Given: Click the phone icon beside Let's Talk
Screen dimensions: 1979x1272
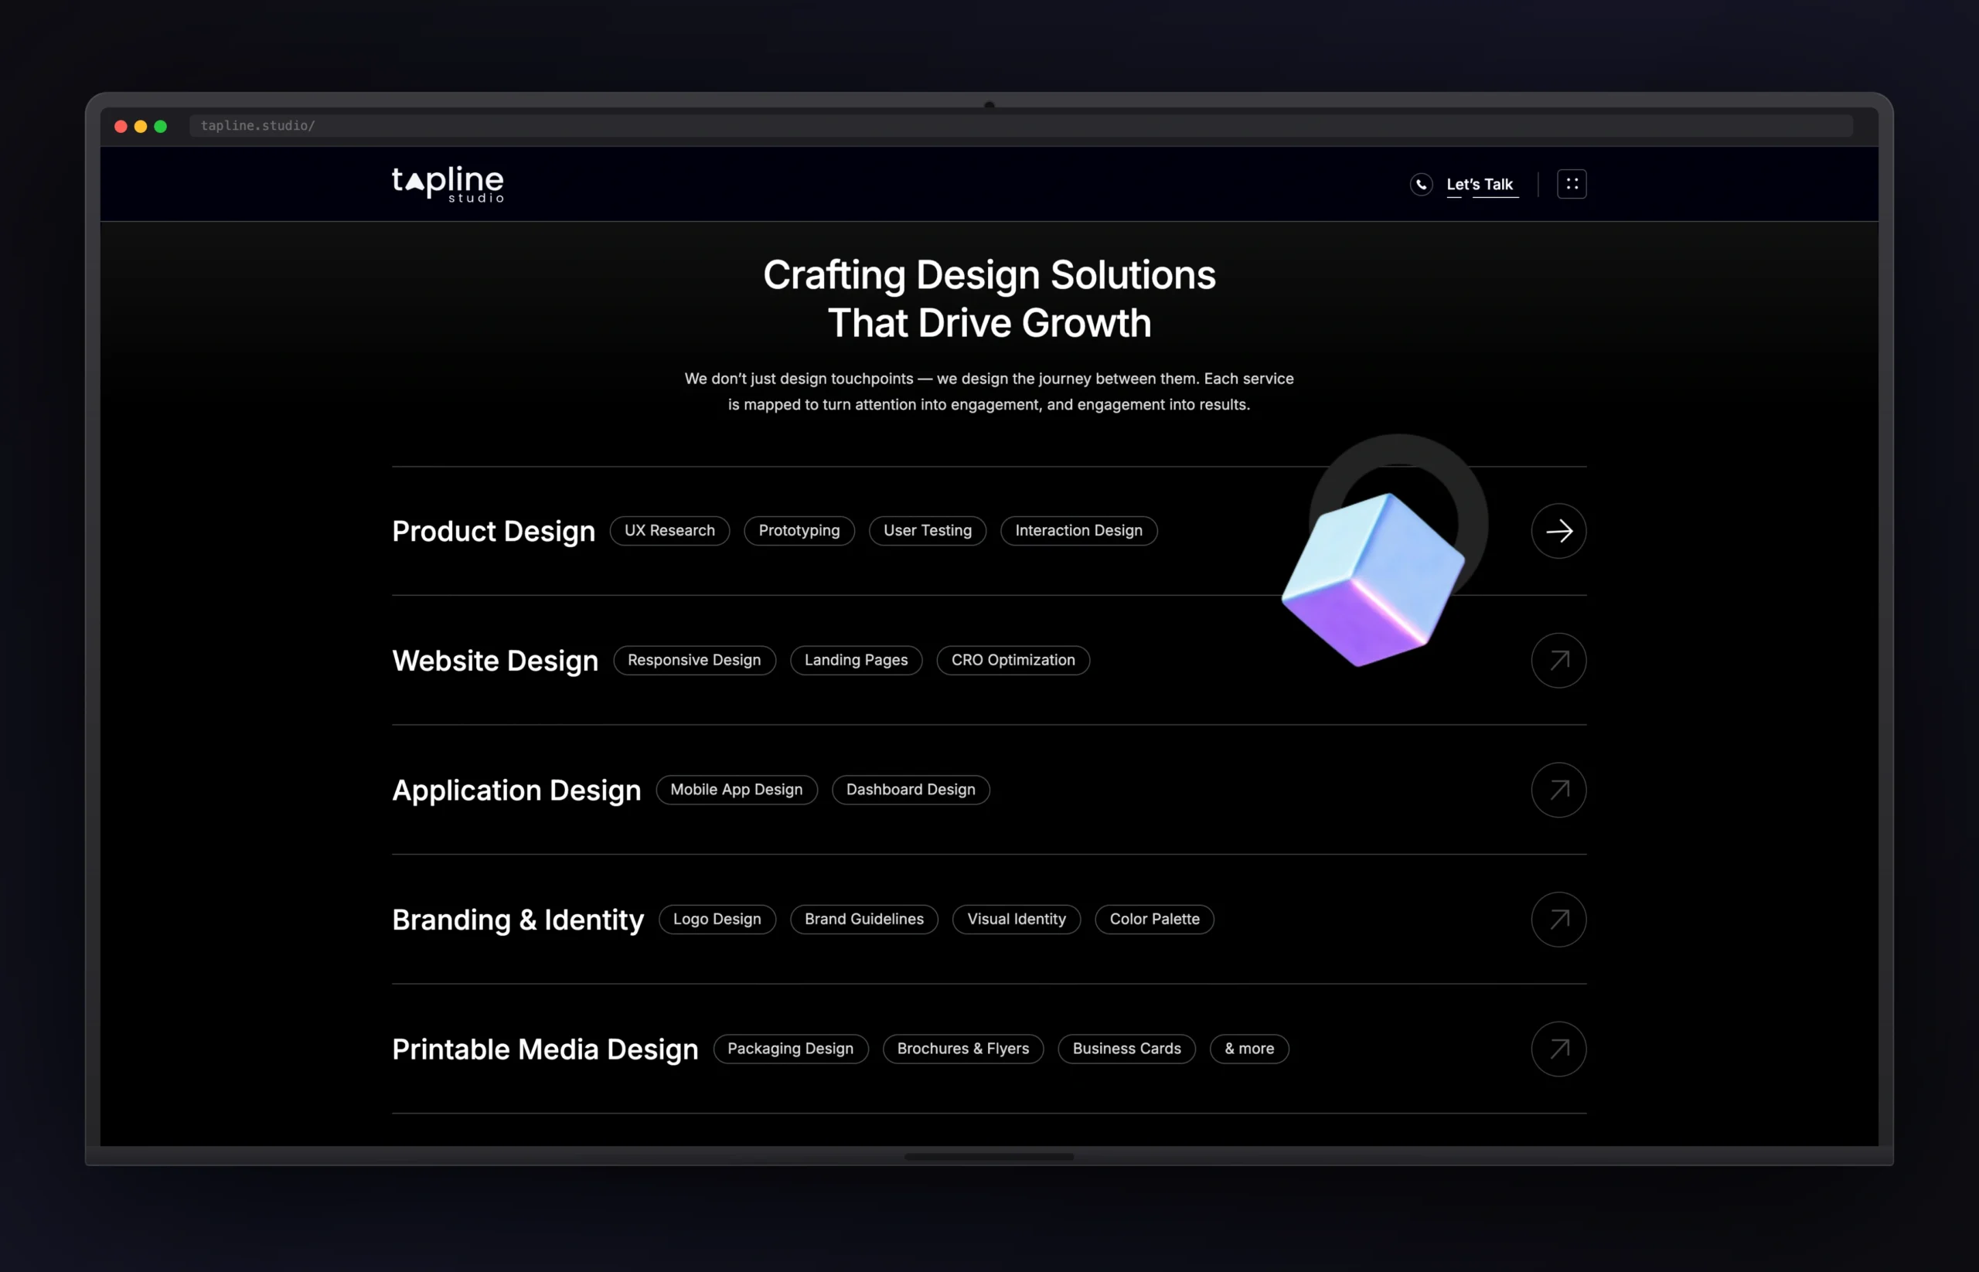Looking at the screenshot, I should click(x=1421, y=184).
